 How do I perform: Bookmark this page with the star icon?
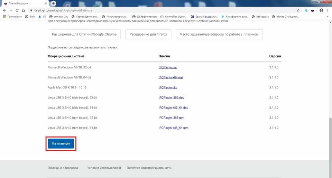[298, 10]
